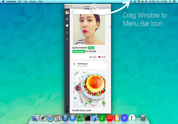
Task: Open the Favorites star in the sidebar
Action: (67, 33)
